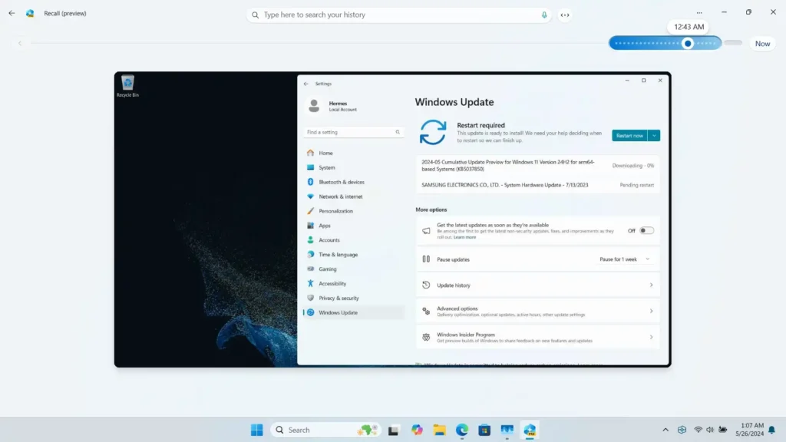Viewport: 786px width, 442px height.
Task: Show hidden tray icons chevron
Action: [665, 430]
